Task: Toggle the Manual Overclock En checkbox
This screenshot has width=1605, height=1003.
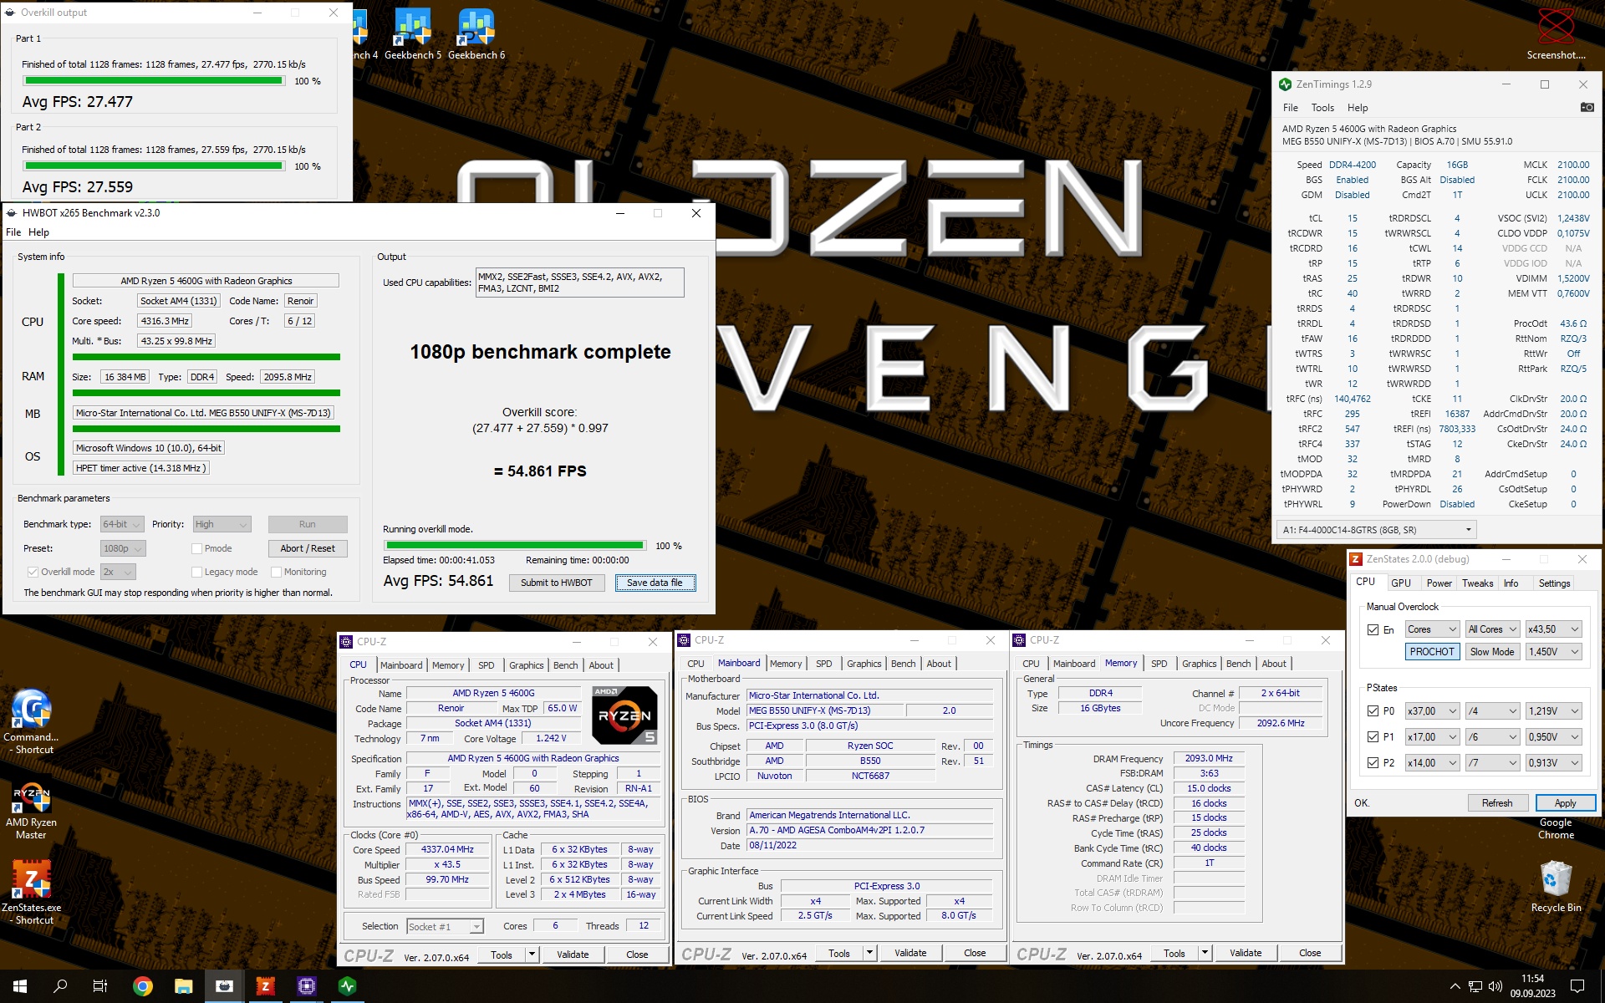Action: click(1373, 629)
